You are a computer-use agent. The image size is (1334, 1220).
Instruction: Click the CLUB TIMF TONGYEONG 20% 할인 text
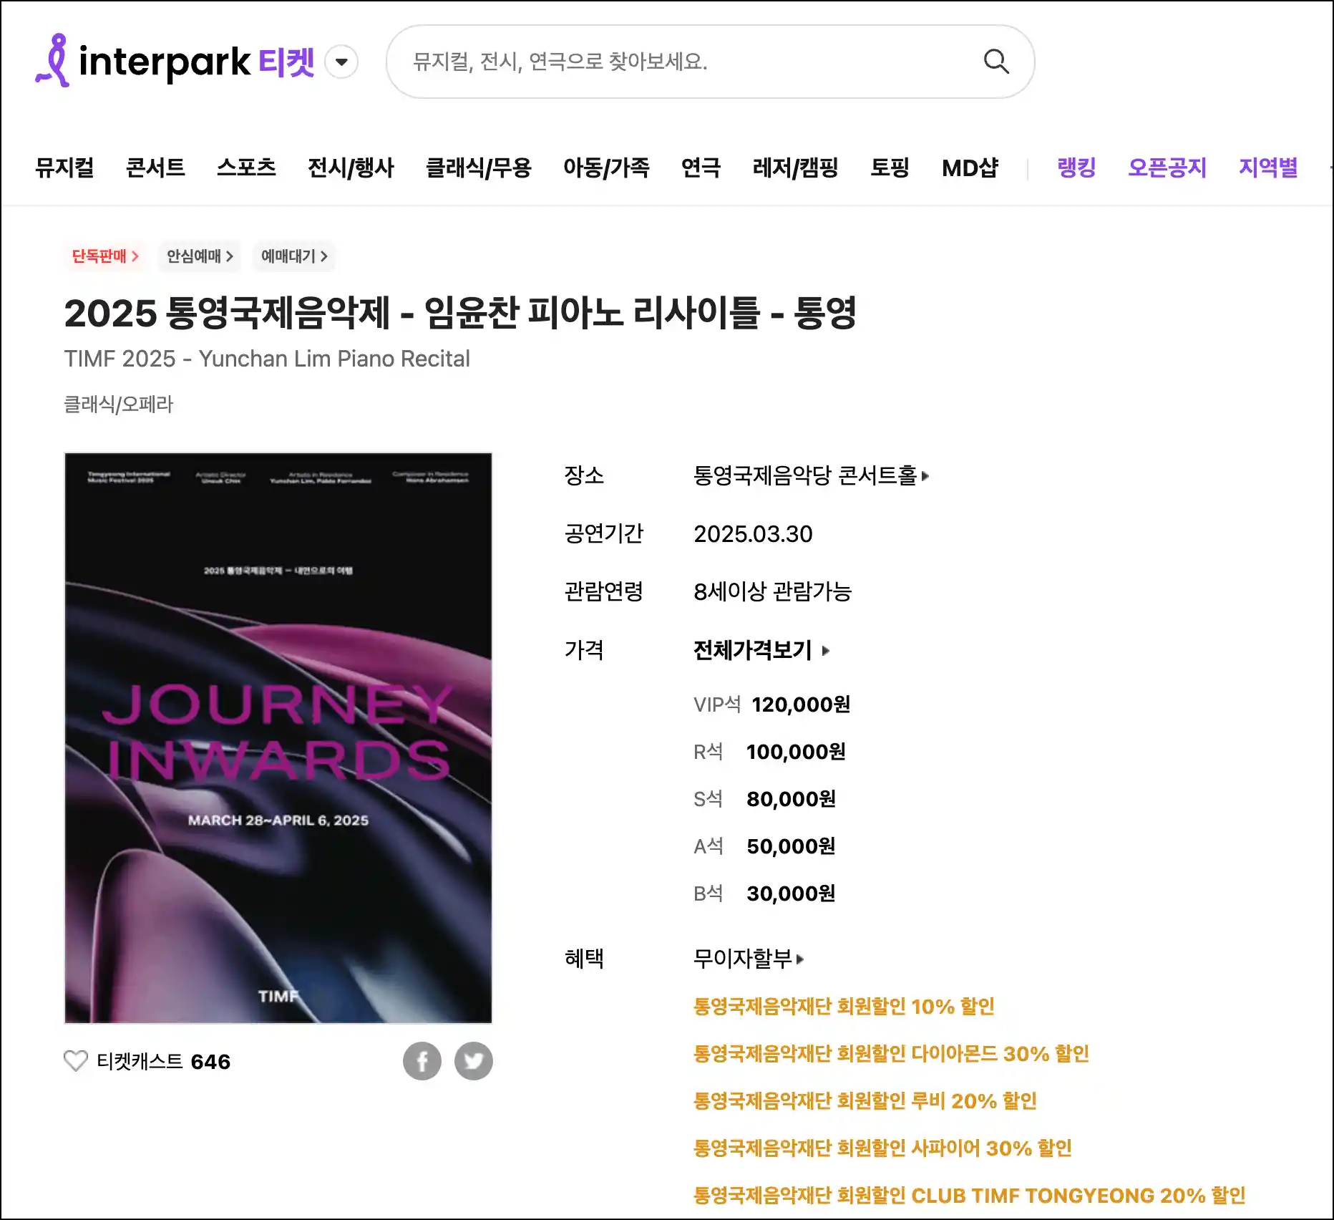tap(970, 1196)
